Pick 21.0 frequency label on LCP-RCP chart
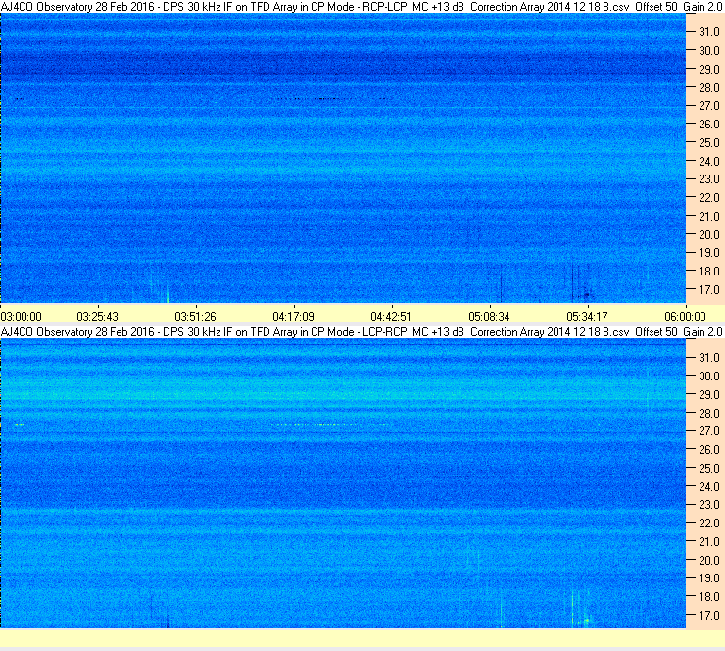Viewport: 725px width, 651px height. coord(709,542)
